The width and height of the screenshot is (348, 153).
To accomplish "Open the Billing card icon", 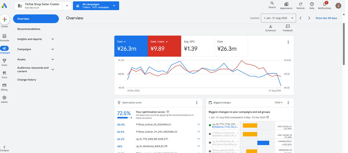I will (x=4, y=85).
